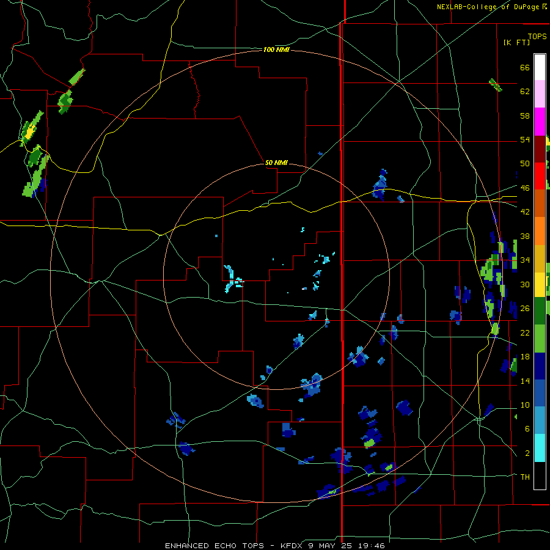Click the 30 value on legend

tap(525, 284)
